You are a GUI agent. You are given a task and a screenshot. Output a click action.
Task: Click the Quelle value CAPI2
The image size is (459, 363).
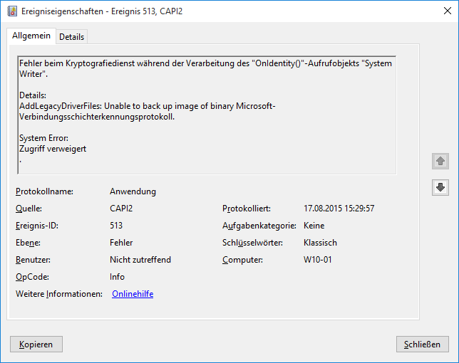(122, 209)
